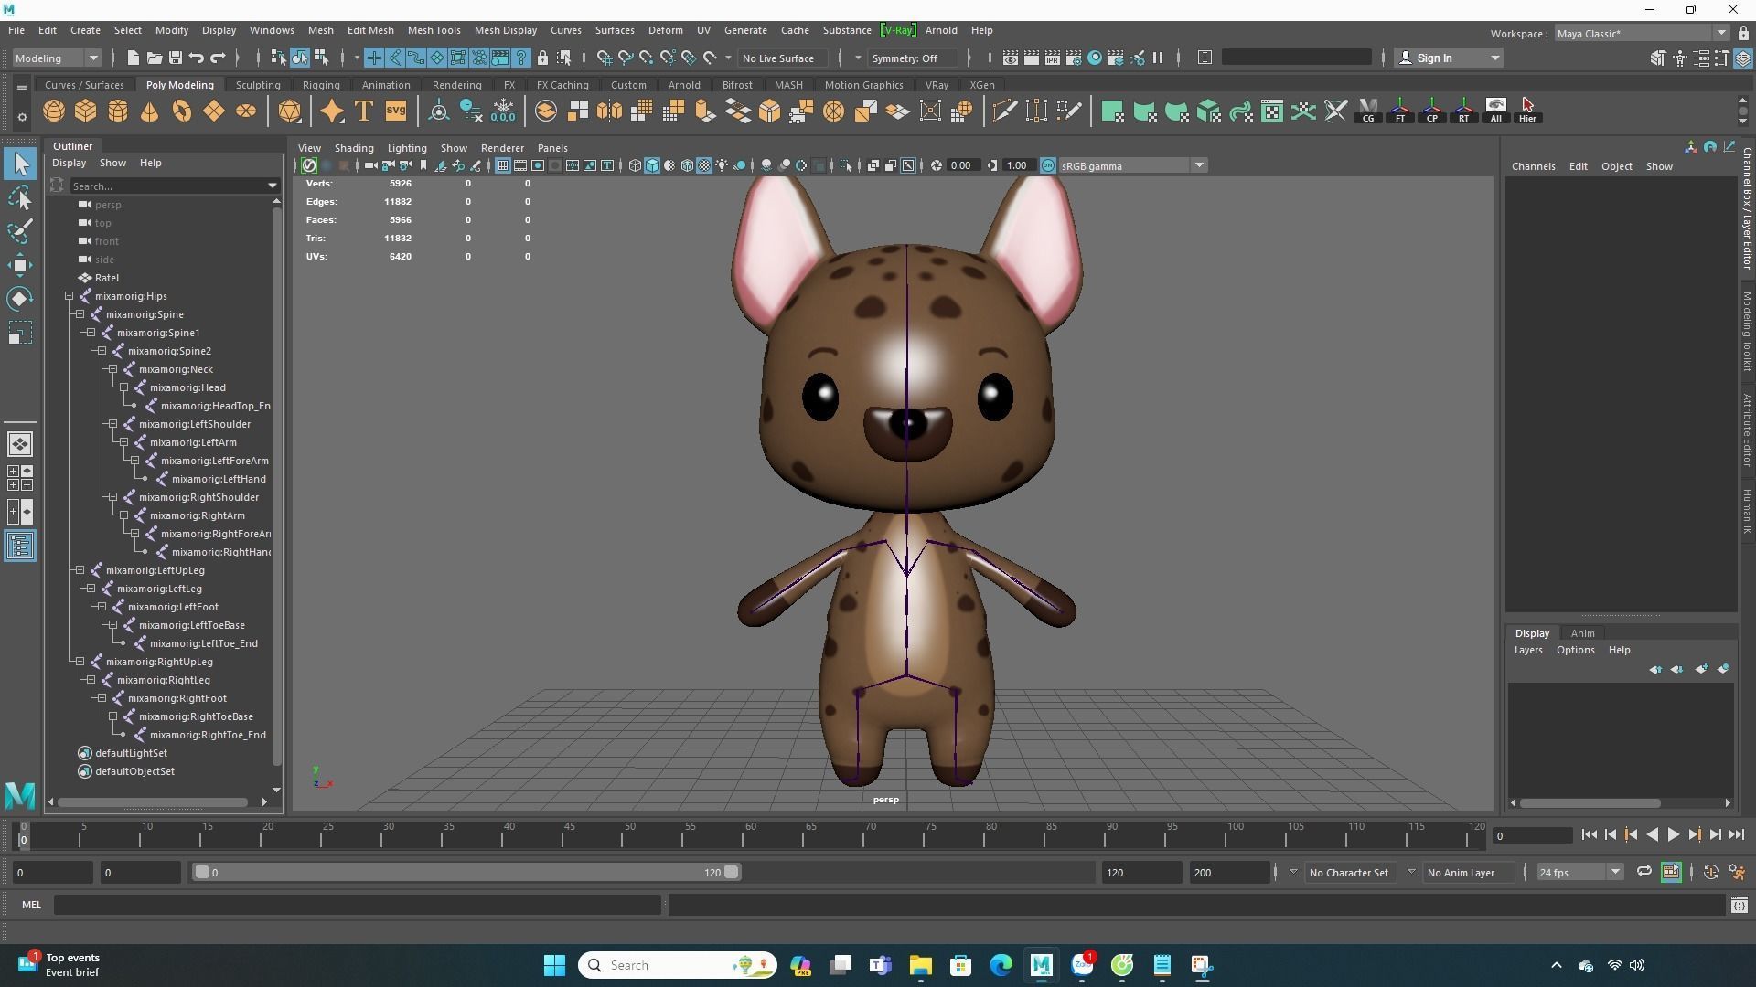
Task: Open the Deform menu
Action: click(x=665, y=30)
